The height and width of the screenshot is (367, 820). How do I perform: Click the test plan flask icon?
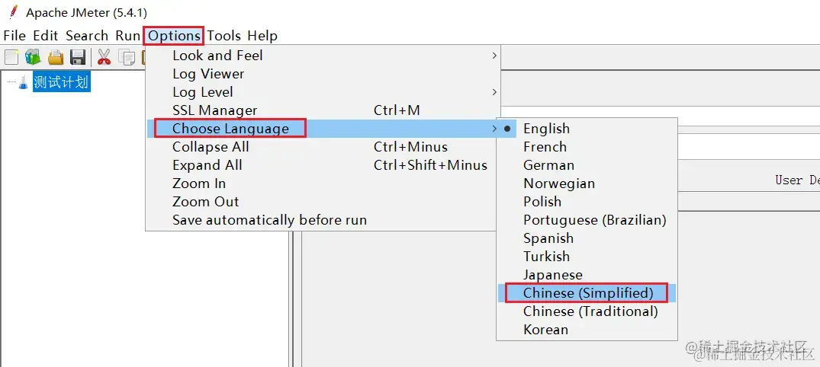pos(23,82)
